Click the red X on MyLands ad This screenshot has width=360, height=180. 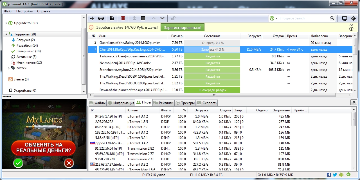69,163
